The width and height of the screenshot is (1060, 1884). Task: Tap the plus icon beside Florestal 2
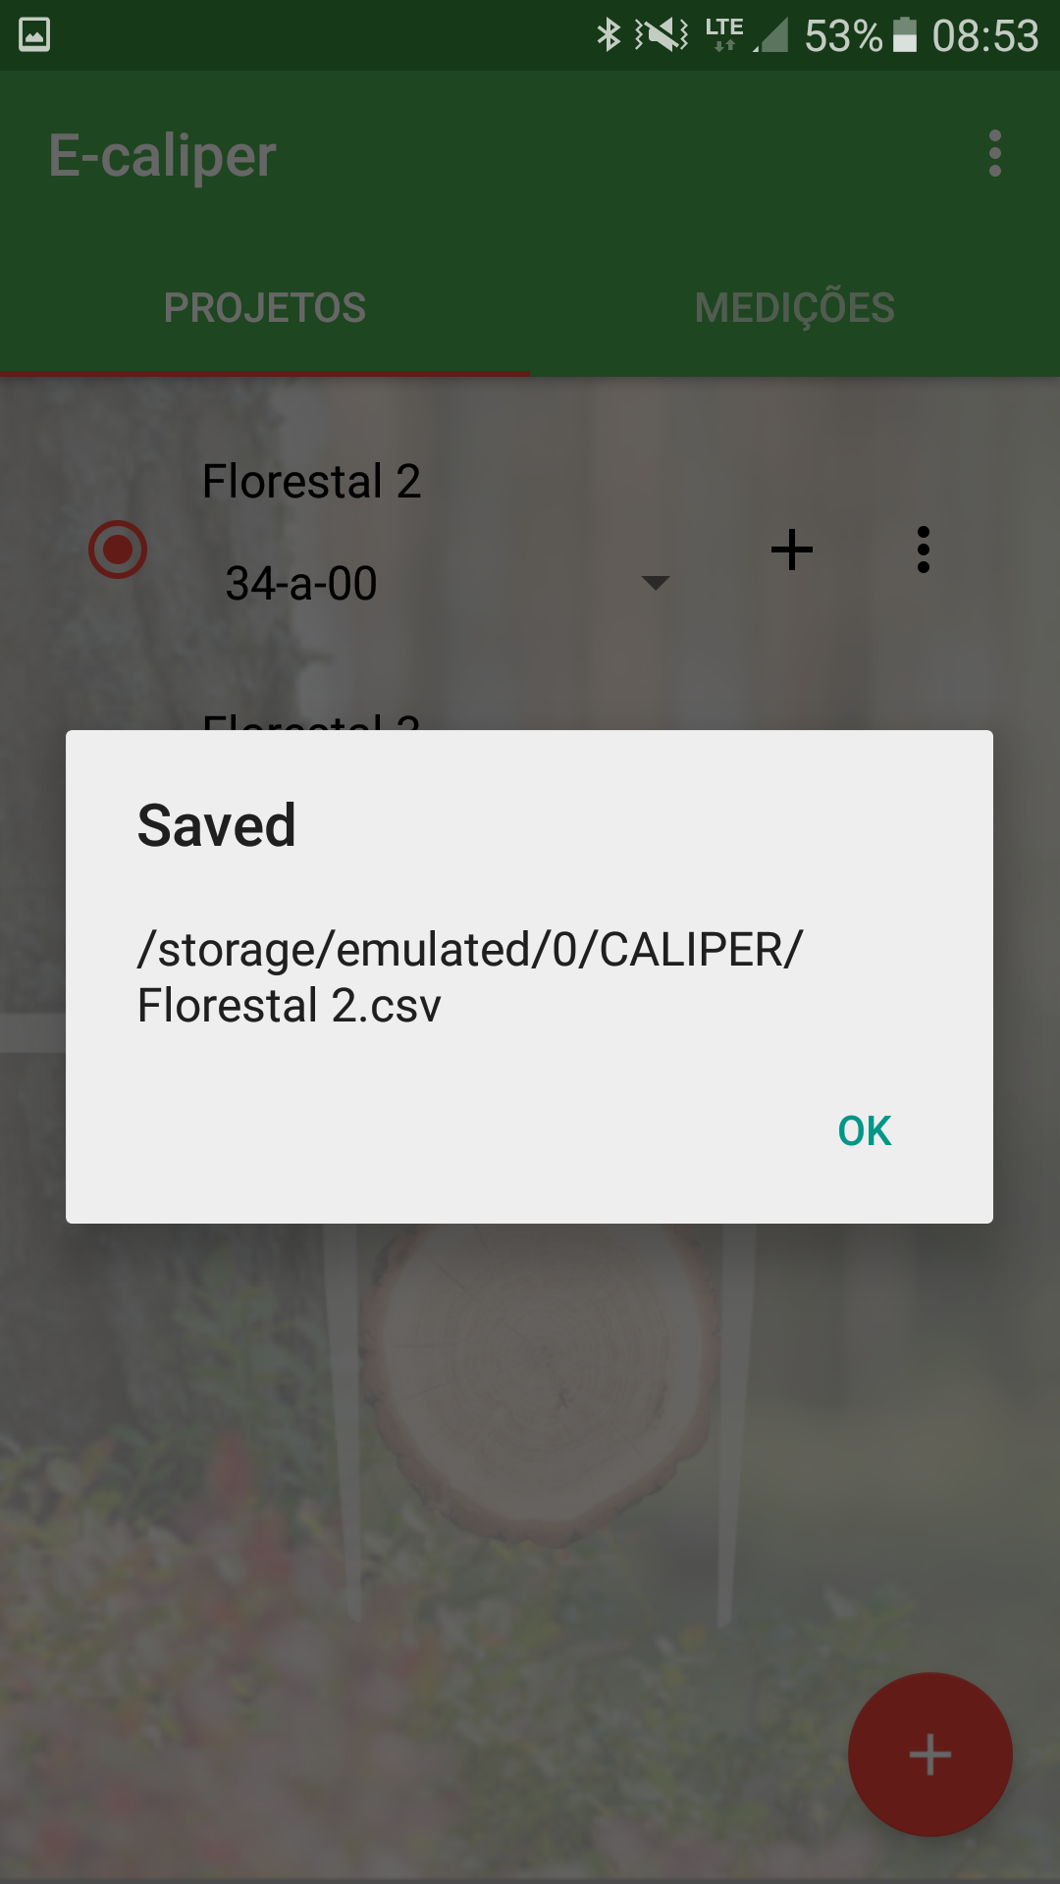point(791,549)
